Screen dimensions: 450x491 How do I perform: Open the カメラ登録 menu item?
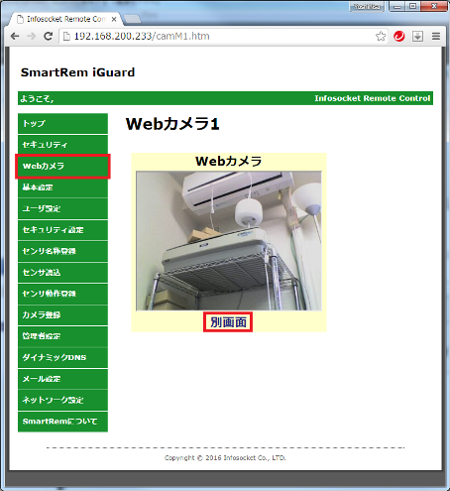click(62, 314)
